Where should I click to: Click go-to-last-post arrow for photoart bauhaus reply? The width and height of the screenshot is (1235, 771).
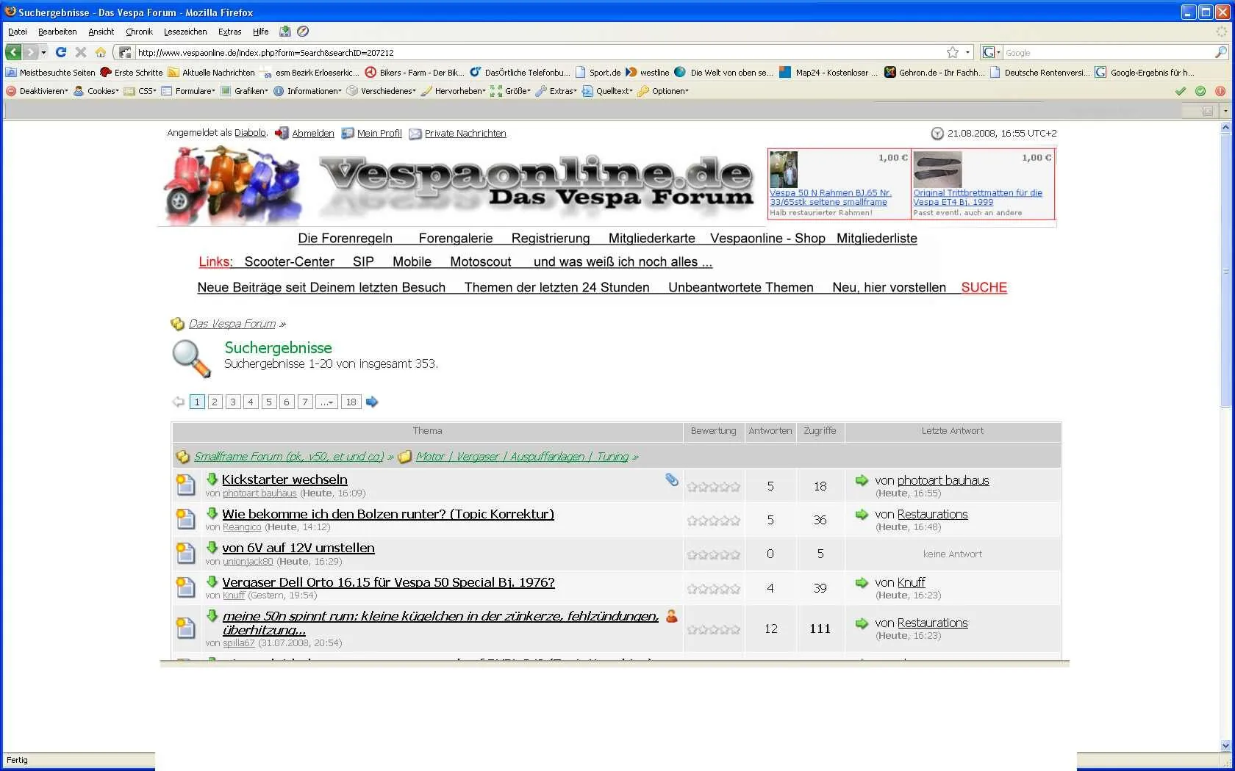pos(862,480)
